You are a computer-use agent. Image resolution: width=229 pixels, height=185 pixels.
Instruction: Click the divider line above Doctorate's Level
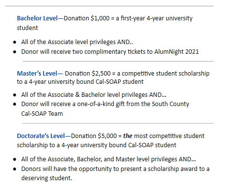(x=118, y=123)
